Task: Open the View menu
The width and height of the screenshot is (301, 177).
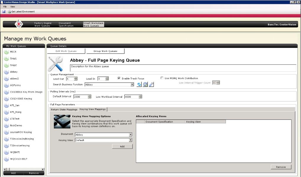Action: [x=13, y=7]
